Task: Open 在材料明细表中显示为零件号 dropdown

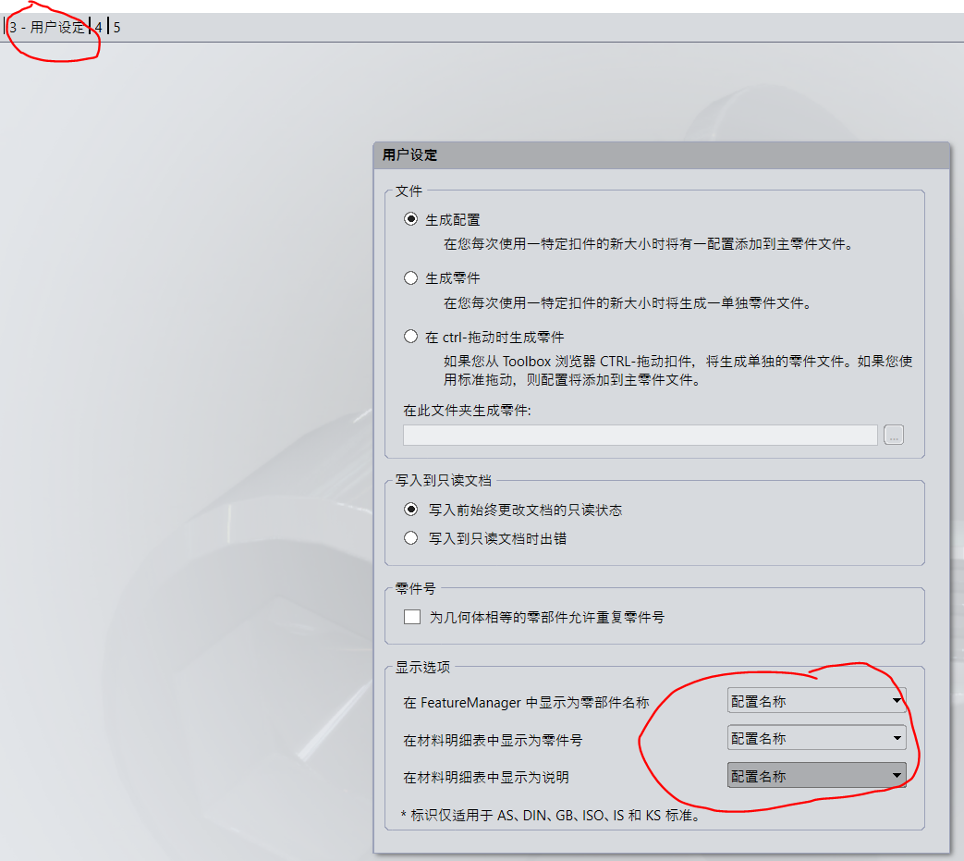Action: tap(816, 738)
